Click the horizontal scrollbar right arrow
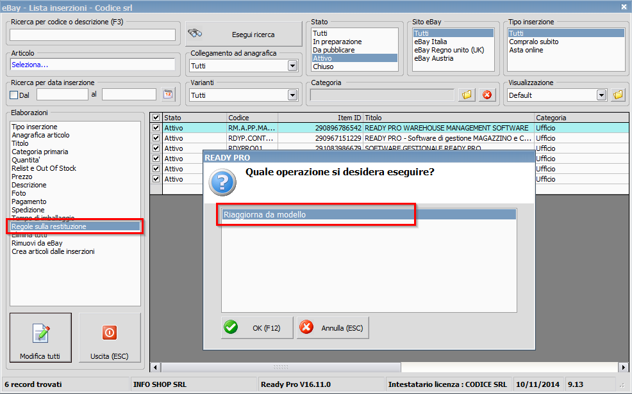The image size is (632, 394). [x=623, y=367]
